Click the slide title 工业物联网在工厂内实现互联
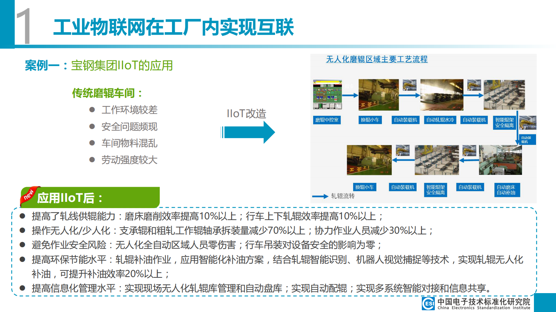The image size is (556, 312). tap(173, 27)
